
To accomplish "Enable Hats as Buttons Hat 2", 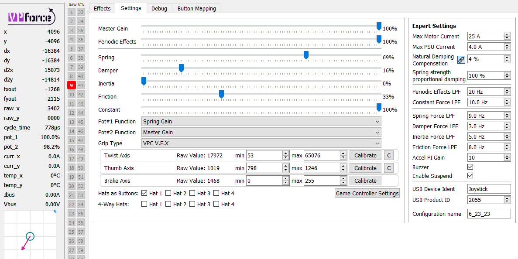I will (168, 193).
